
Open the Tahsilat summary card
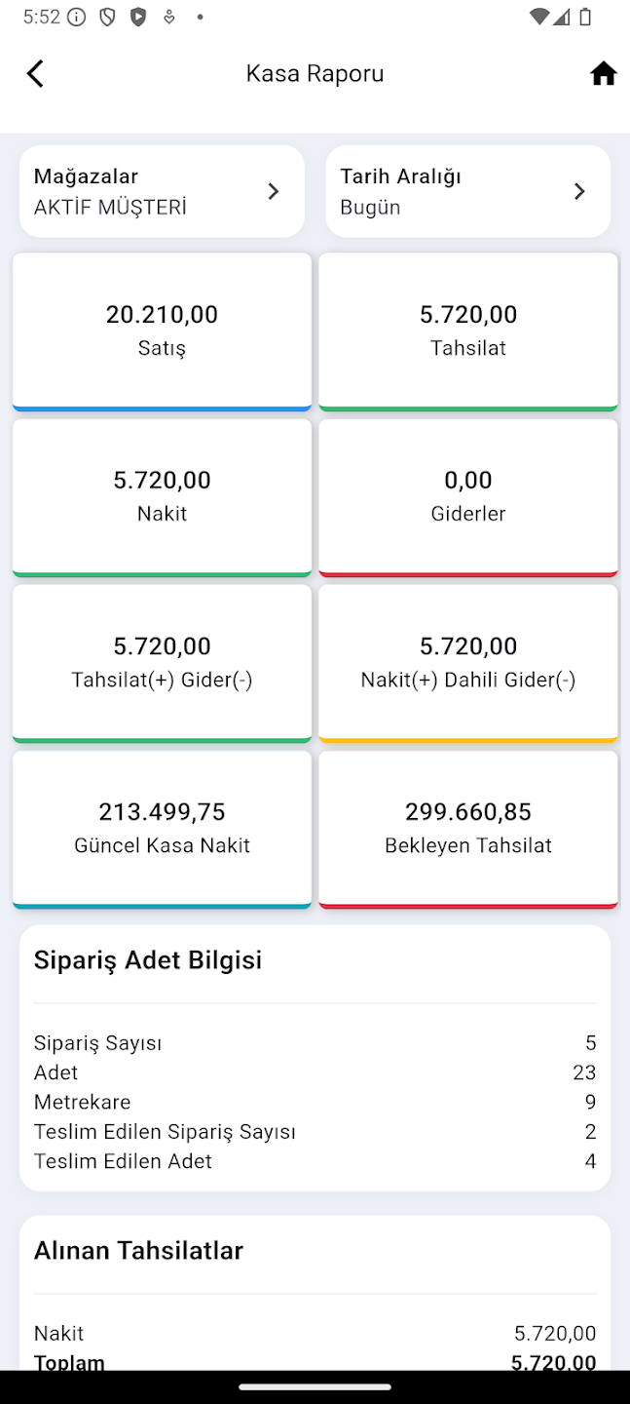468,331
